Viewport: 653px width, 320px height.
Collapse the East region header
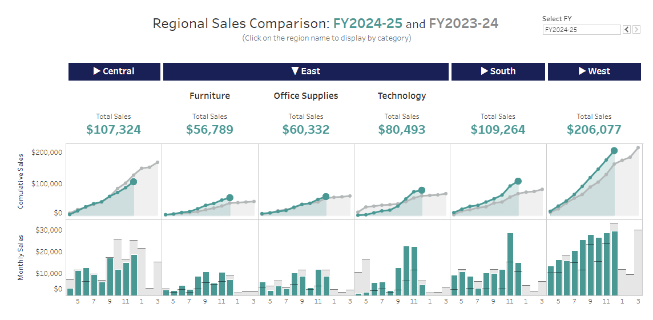click(305, 71)
